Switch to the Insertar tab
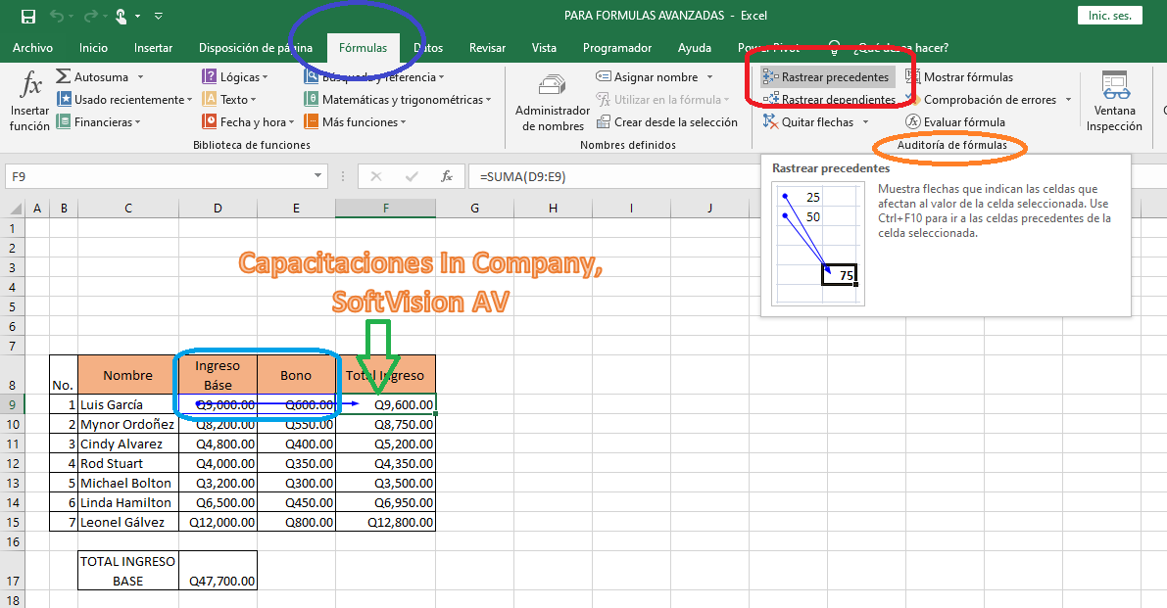 153,48
